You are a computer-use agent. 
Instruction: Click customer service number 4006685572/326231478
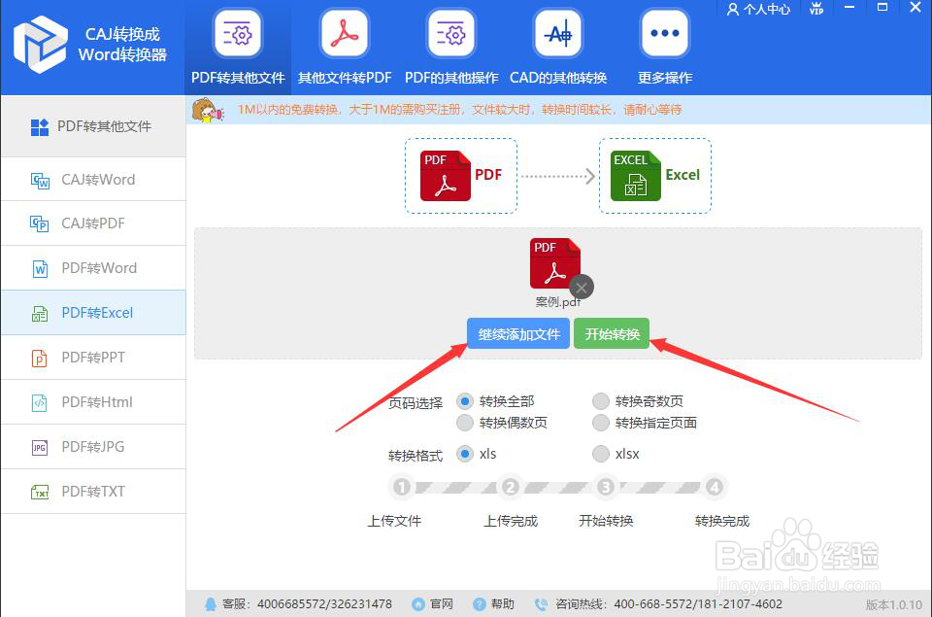point(324,604)
